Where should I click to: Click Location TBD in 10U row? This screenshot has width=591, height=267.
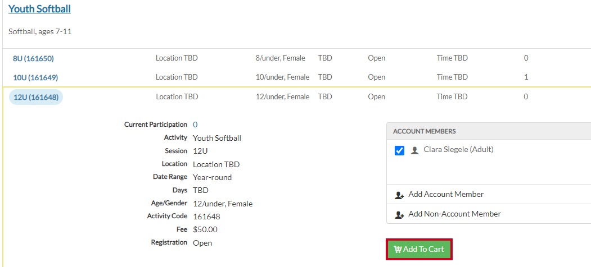point(177,77)
